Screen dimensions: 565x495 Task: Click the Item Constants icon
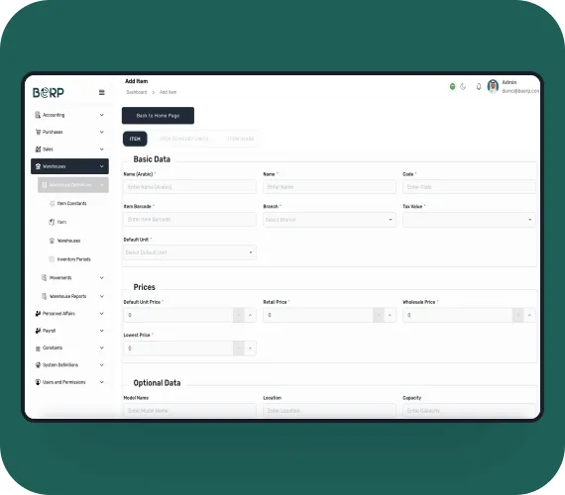[x=52, y=203]
